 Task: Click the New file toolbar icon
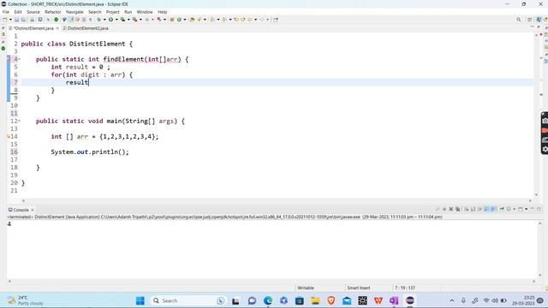[x=4, y=20]
